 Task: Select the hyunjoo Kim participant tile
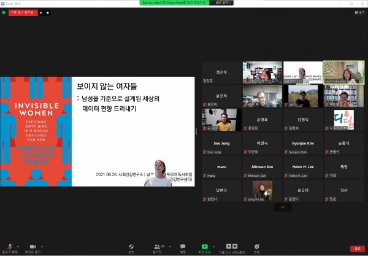click(x=303, y=144)
